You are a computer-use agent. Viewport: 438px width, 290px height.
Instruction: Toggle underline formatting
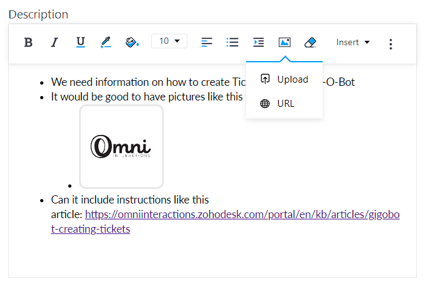[80, 42]
